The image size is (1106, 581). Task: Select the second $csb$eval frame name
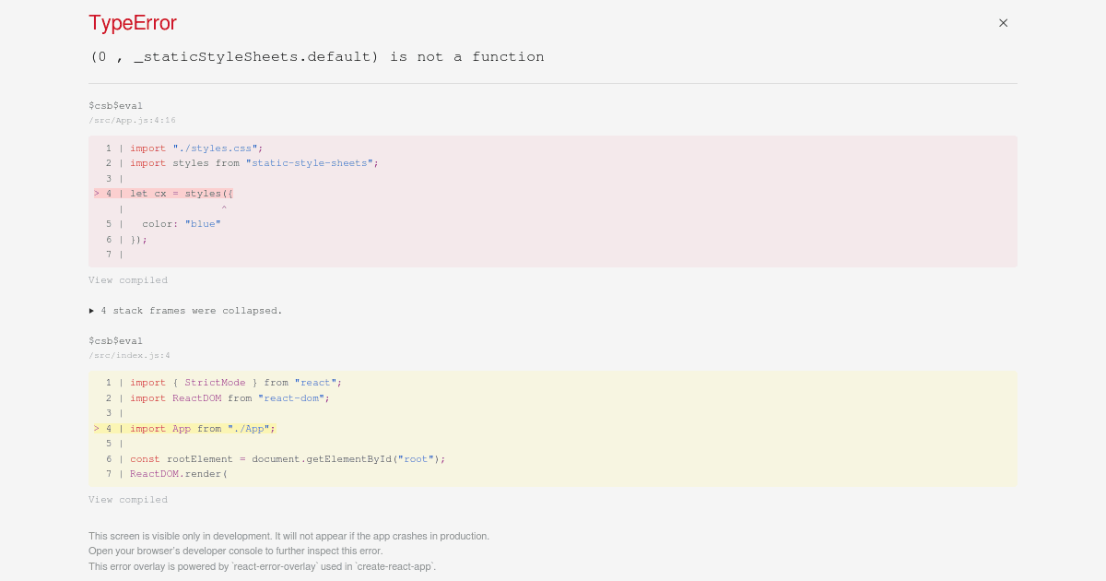point(115,340)
